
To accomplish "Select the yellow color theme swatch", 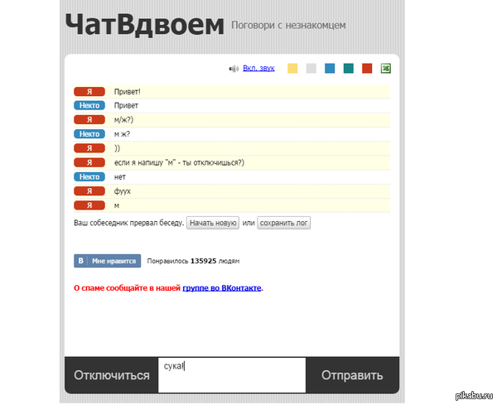I will (x=292, y=69).
